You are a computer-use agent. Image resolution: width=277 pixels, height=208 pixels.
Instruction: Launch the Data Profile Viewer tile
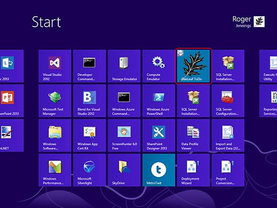[x=193, y=135]
